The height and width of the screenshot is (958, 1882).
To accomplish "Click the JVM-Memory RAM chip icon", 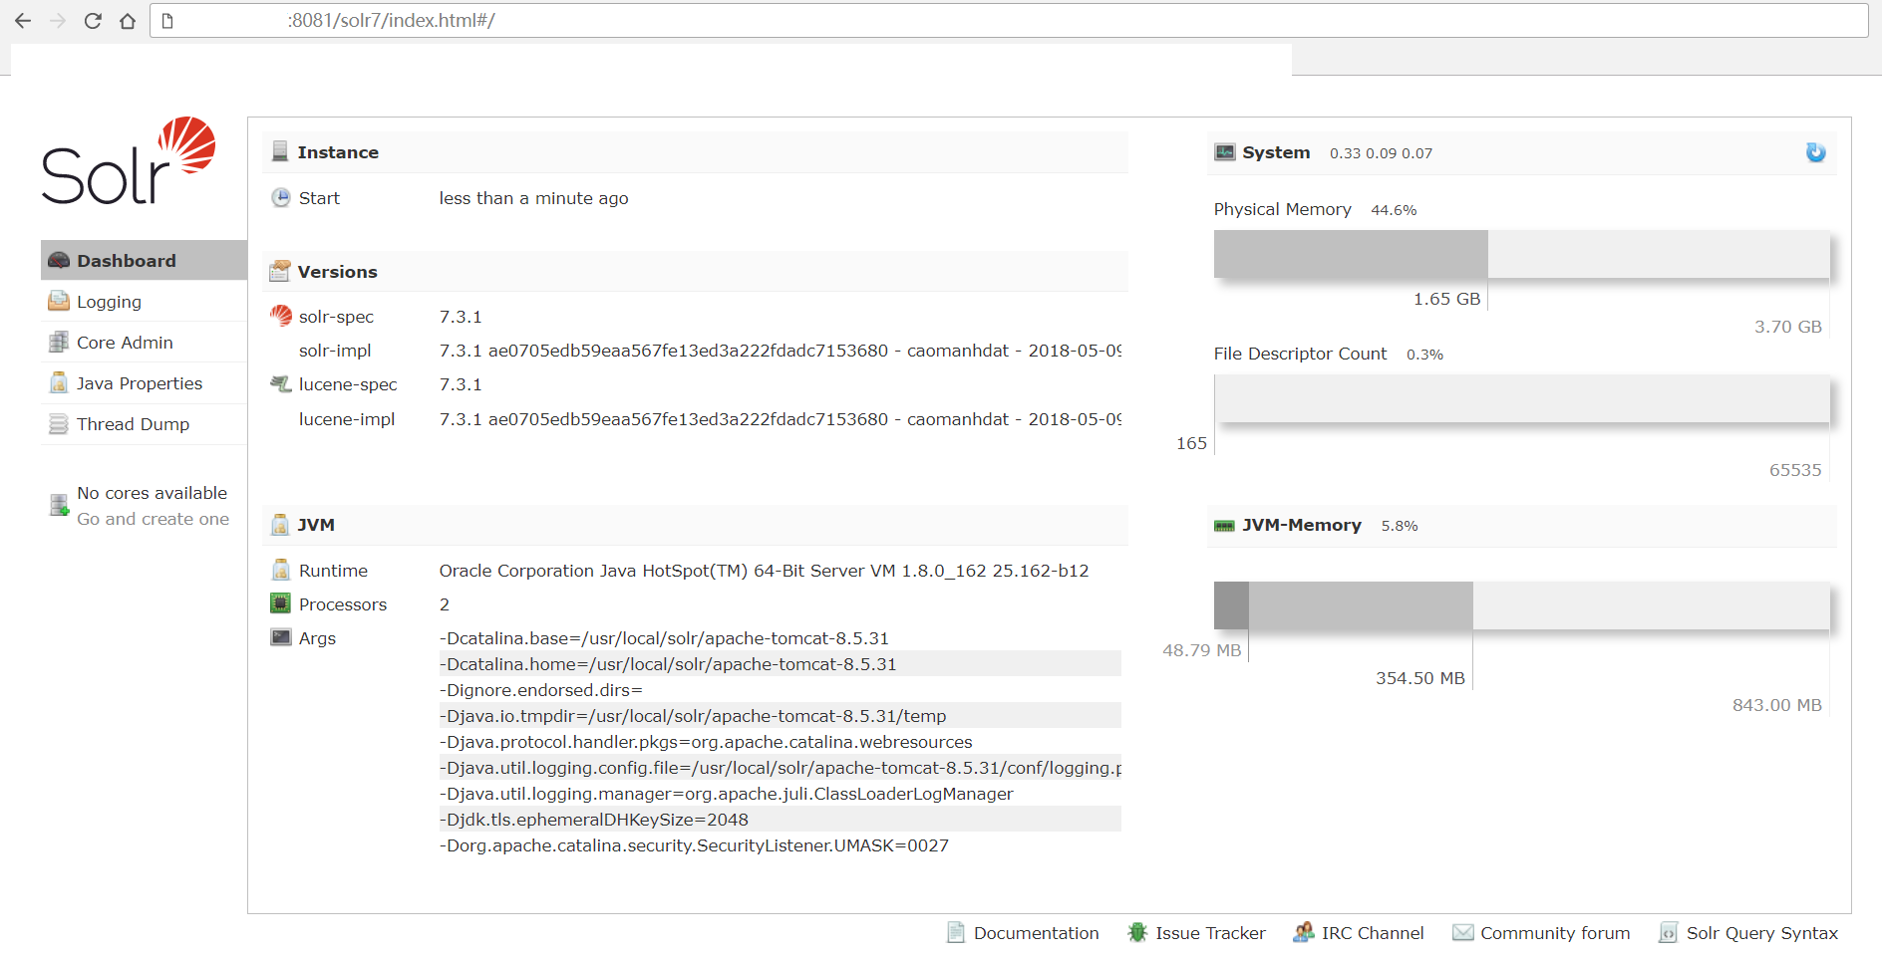I will point(1224,525).
